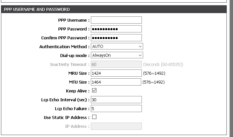The height and width of the screenshot is (137, 233).
Task: Enable the Use Static IP Address checkbox
Action: pyautogui.click(x=94, y=117)
